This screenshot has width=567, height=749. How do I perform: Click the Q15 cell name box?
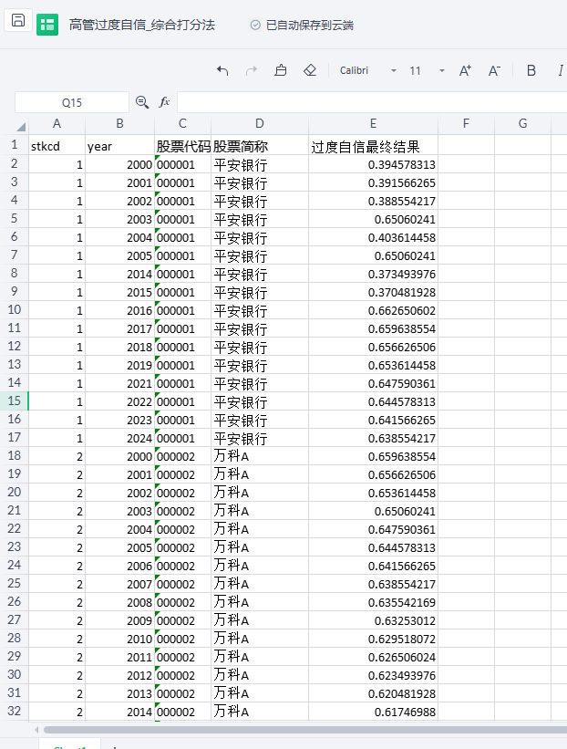click(72, 102)
